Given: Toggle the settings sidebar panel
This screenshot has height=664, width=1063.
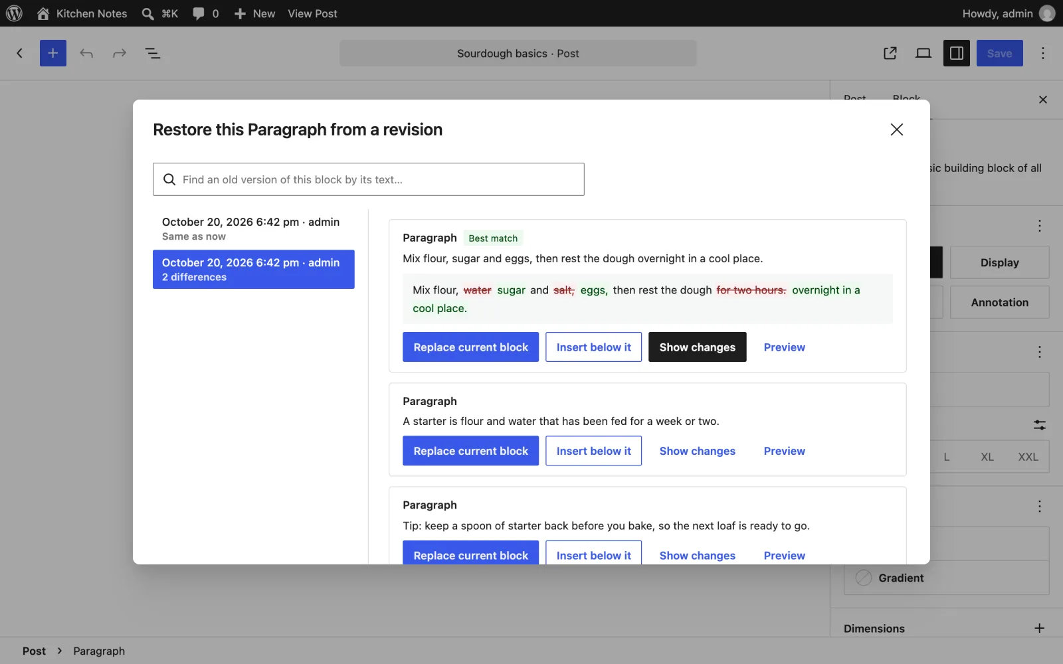Looking at the screenshot, I should pyautogui.click(x=957, y=53).
